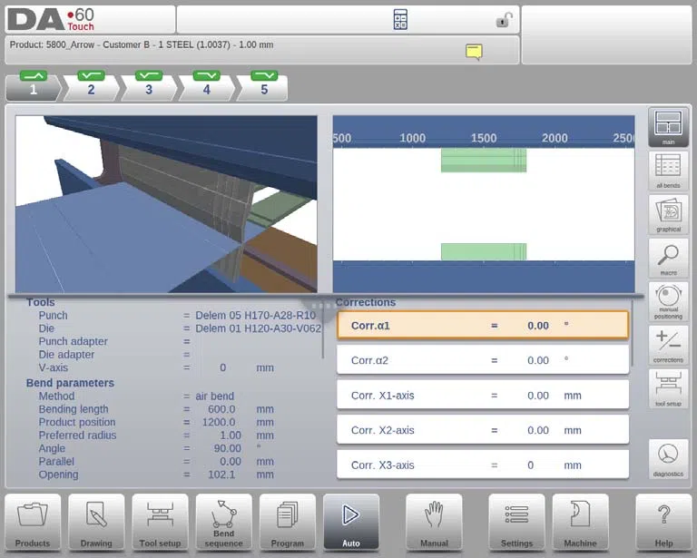Toggle the main view layout button

[x=668, y=127]
